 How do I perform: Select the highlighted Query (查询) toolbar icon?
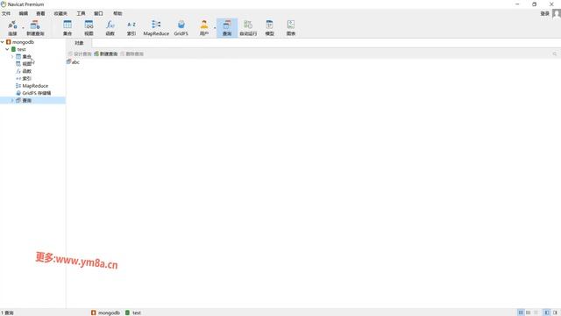227,28
